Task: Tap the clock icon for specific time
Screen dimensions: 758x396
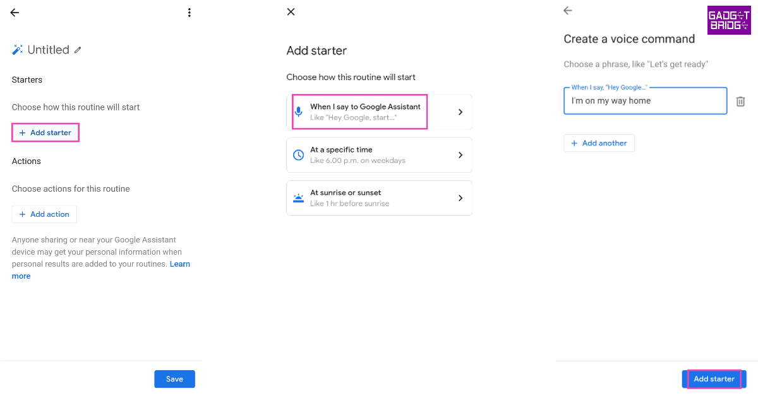Action: coord(299,155)
